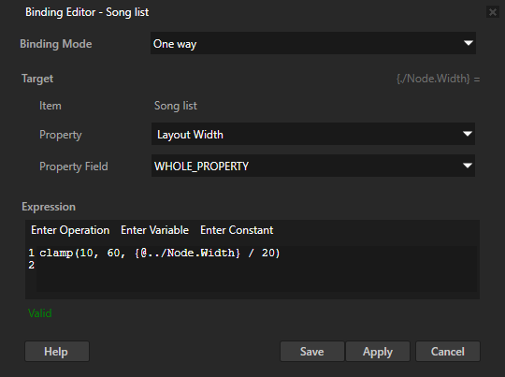The width and height of the screenshot is (505, 377).
Task: Open the Binding Mode dropdown
Action: click(x=313, y=43)
